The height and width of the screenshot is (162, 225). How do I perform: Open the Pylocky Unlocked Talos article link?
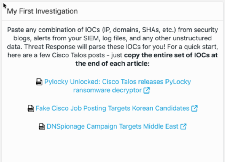coord(117,82)
